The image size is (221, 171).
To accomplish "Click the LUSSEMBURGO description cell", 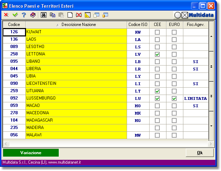I will point(76,98).
